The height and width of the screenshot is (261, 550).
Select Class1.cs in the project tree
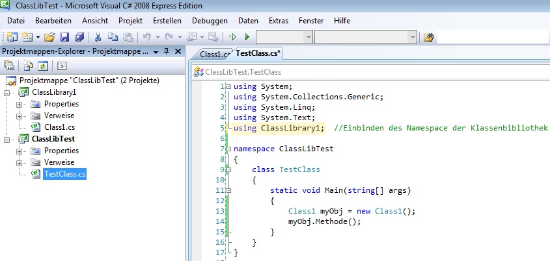60,127
